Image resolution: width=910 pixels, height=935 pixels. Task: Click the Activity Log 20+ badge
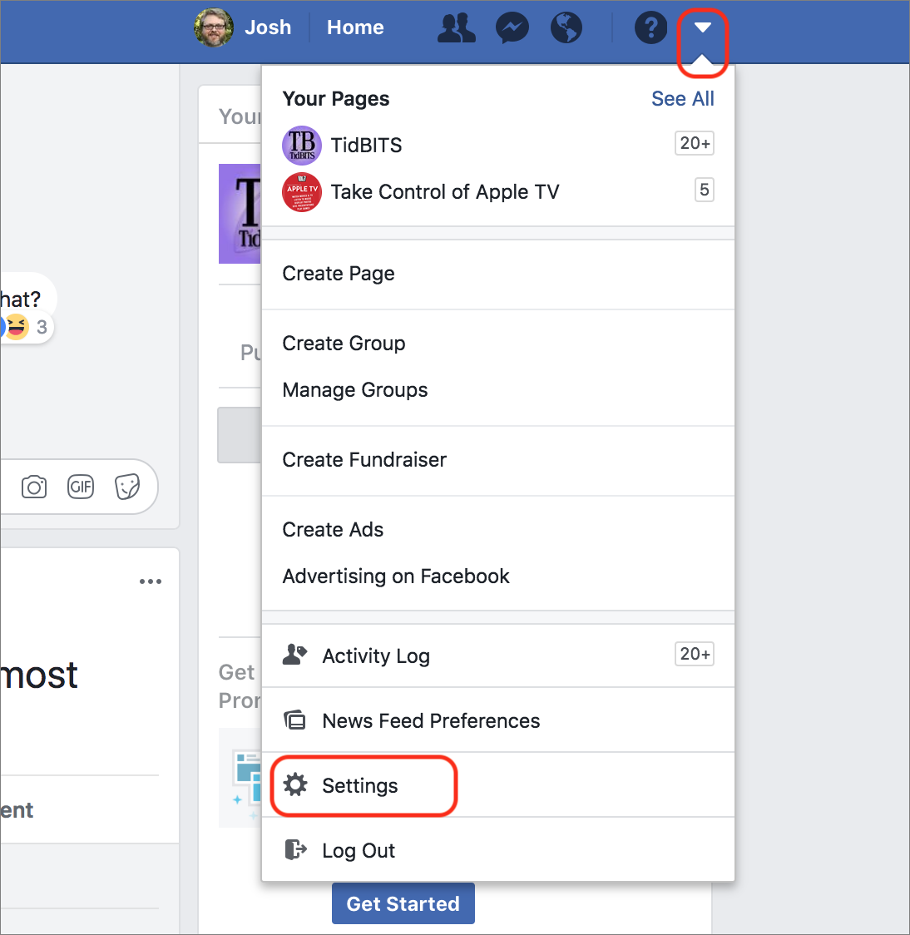694,654
